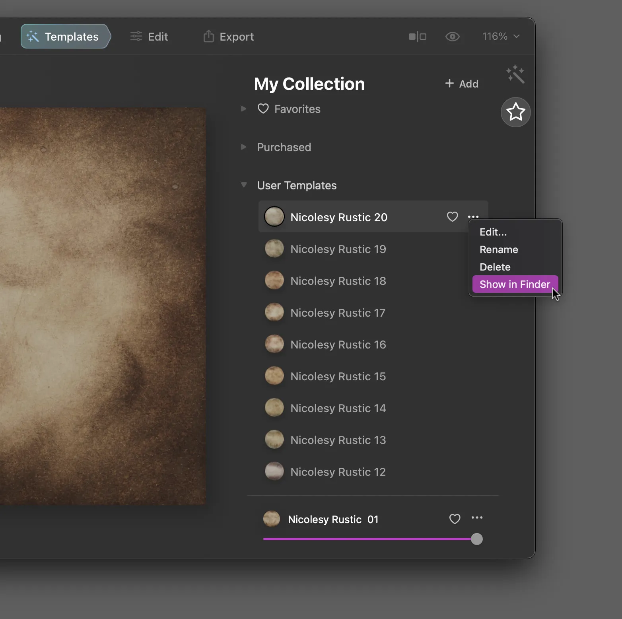The height and width of the screenshot is (619, 622).
Task: Select the Nicolesy Rustic 18 thumbnail
Action: pyautogui.click(x=274, y=280)
